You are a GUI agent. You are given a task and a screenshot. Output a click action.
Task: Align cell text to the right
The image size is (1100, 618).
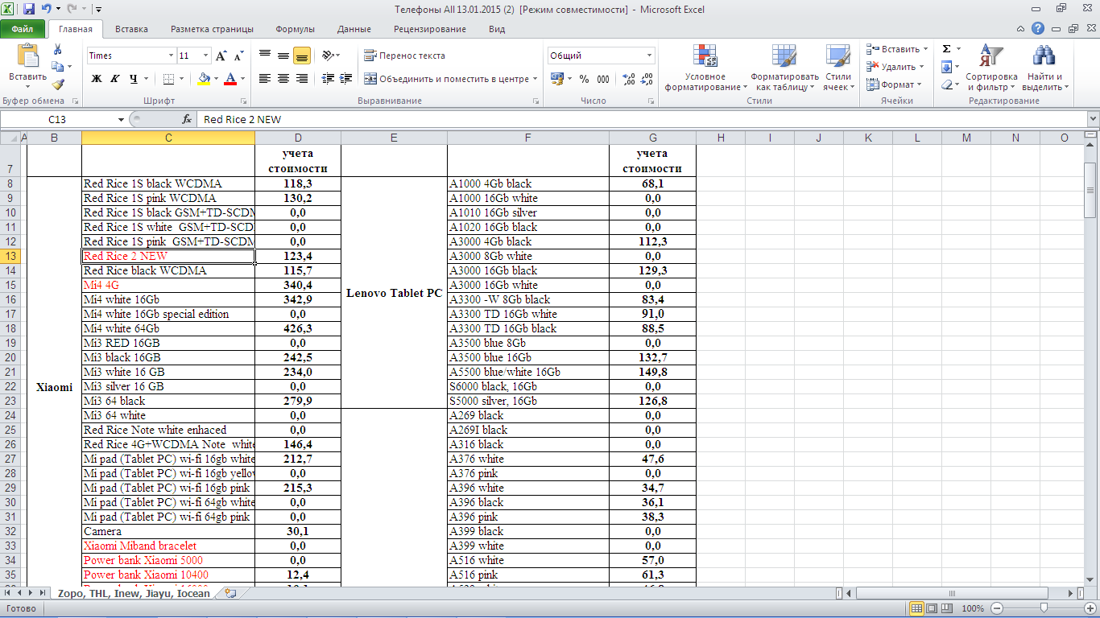(x=302, y=78)
